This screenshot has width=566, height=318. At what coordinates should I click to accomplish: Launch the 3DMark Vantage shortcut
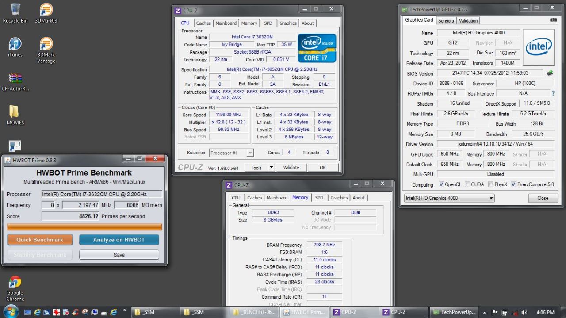click(46, 50)
